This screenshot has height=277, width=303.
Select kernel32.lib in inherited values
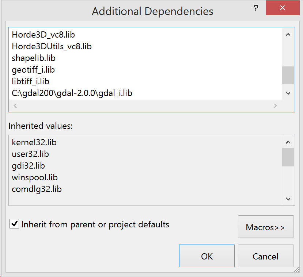(x=34, y=142)
